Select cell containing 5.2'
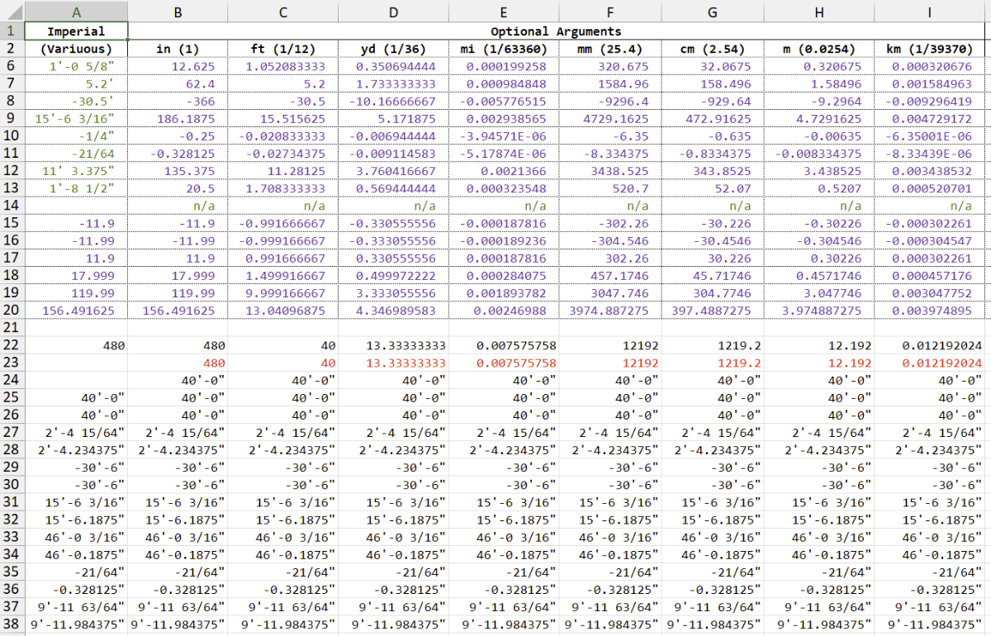Image resolution: width=991 pixels, height=636 pixels. (x=77, y=83)
